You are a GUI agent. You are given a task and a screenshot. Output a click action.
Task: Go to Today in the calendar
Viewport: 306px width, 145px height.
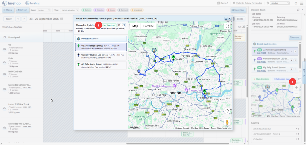[x=9, y=19]
